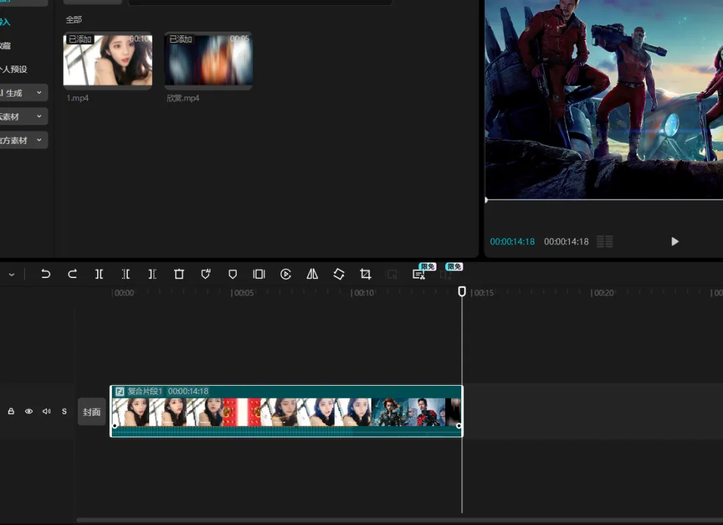723x525 pixels.
Task: Click the greyed-out toolbar icon after the crop tool
Action: click(x=392, y=275)
